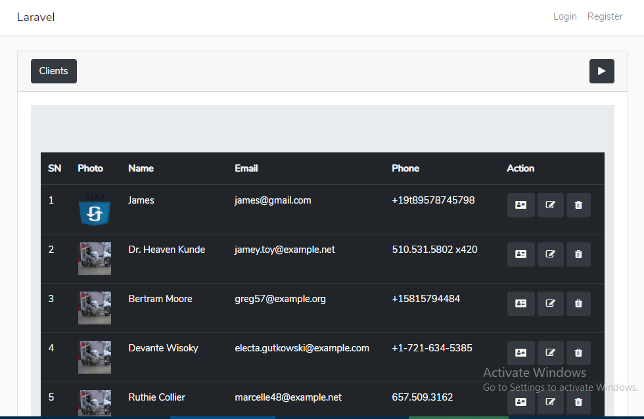Edit Devante Wisoky's record

tap(551, 353)
